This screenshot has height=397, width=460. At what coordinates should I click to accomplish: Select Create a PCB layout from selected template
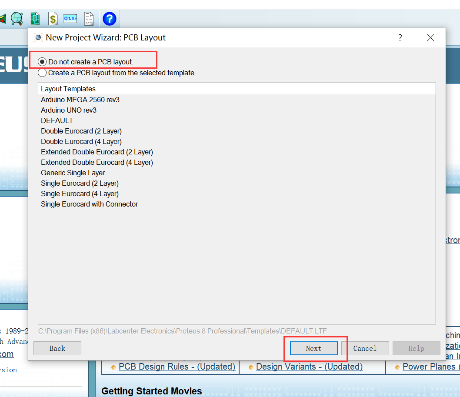[117, 73]
